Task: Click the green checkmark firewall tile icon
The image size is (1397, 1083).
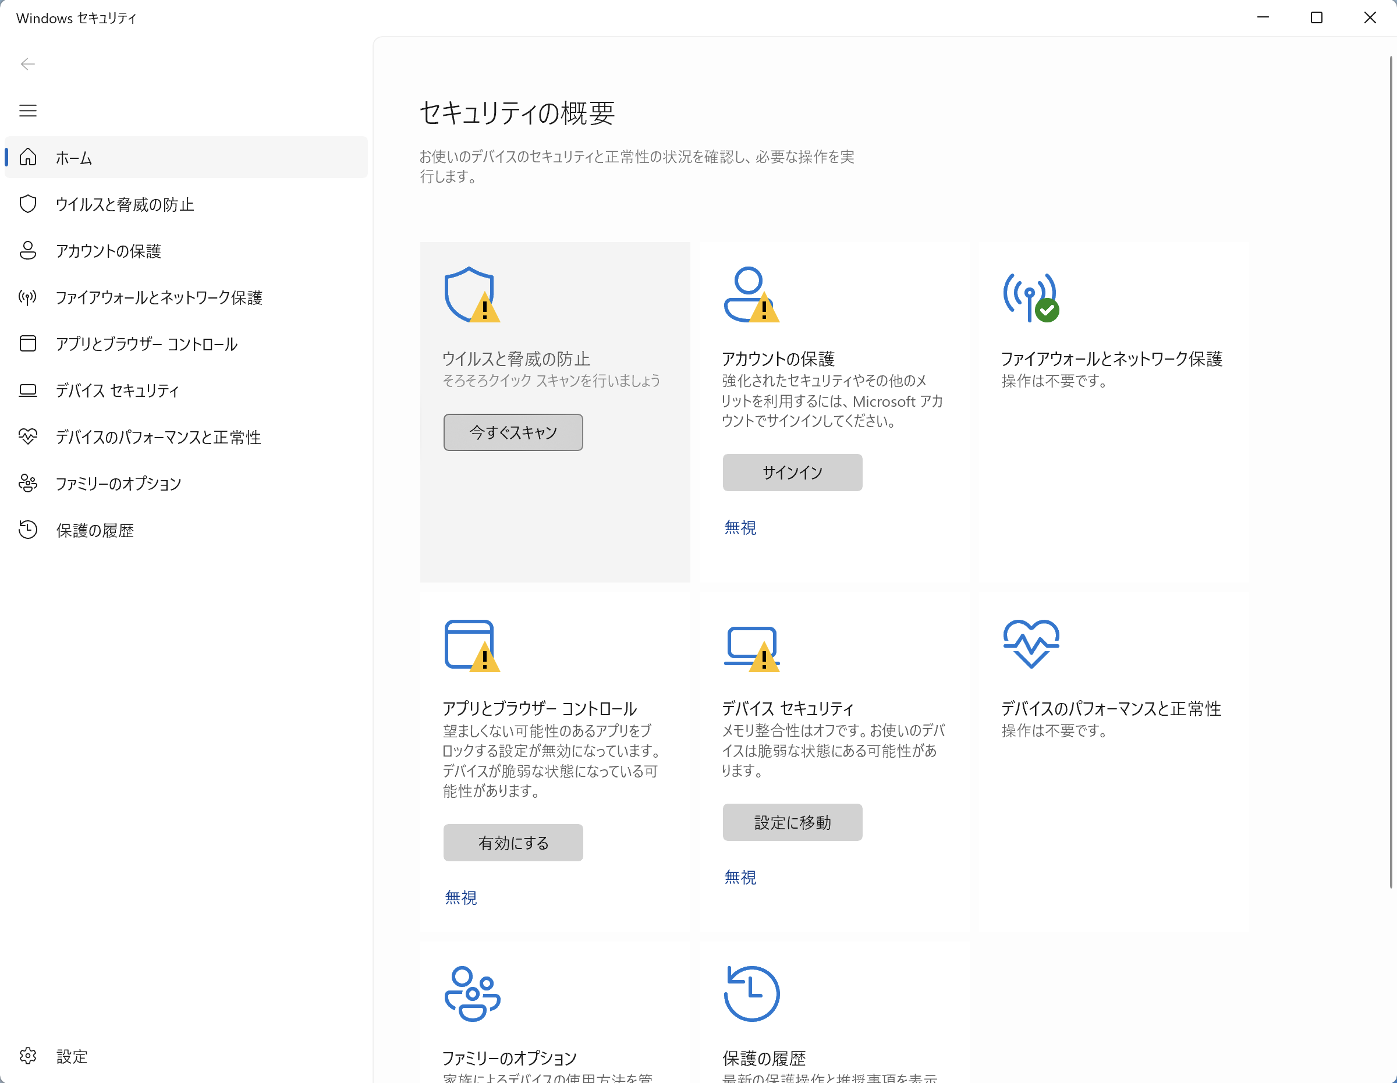Action: click(x=1030, y=297)
